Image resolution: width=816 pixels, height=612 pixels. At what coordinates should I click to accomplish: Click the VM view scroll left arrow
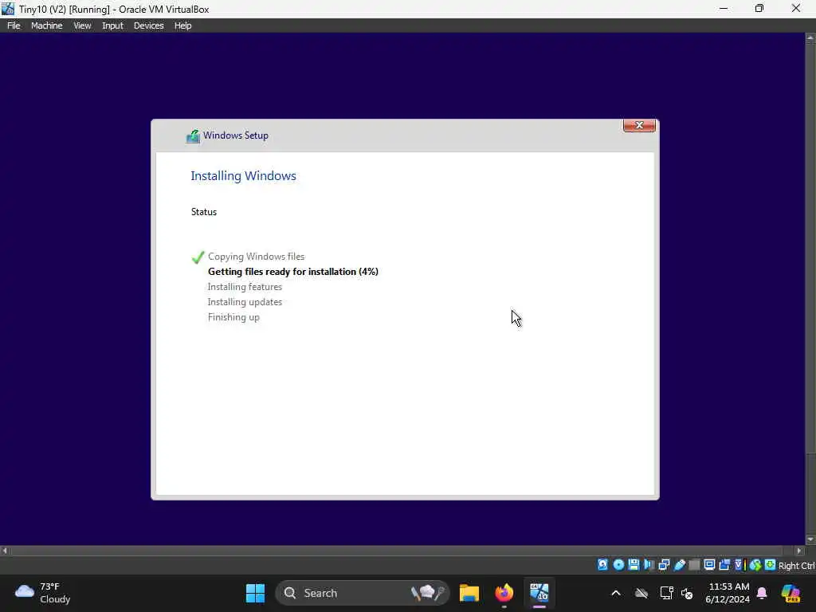point(5,551)
